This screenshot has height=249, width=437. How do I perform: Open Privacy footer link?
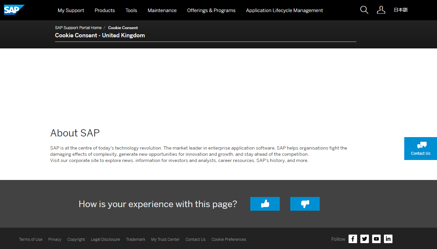pos(55,240)
